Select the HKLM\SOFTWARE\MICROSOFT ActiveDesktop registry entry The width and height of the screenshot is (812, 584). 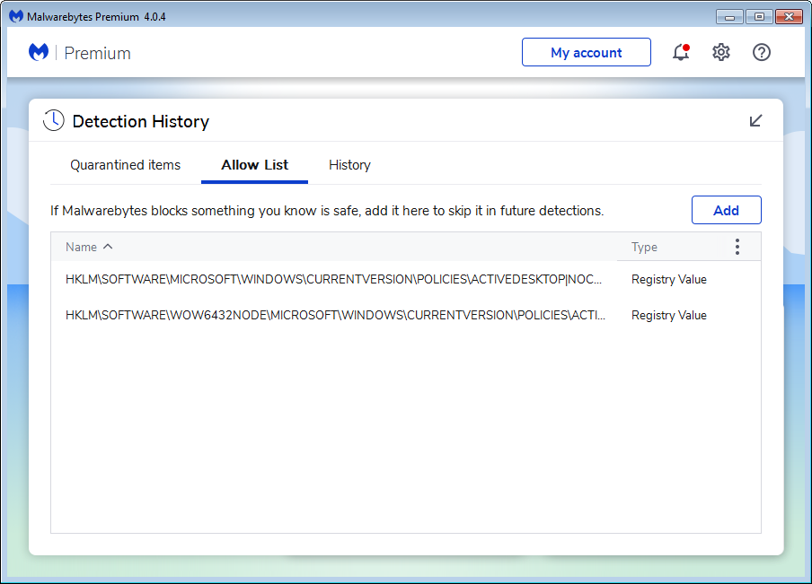[x=334, y=279]
